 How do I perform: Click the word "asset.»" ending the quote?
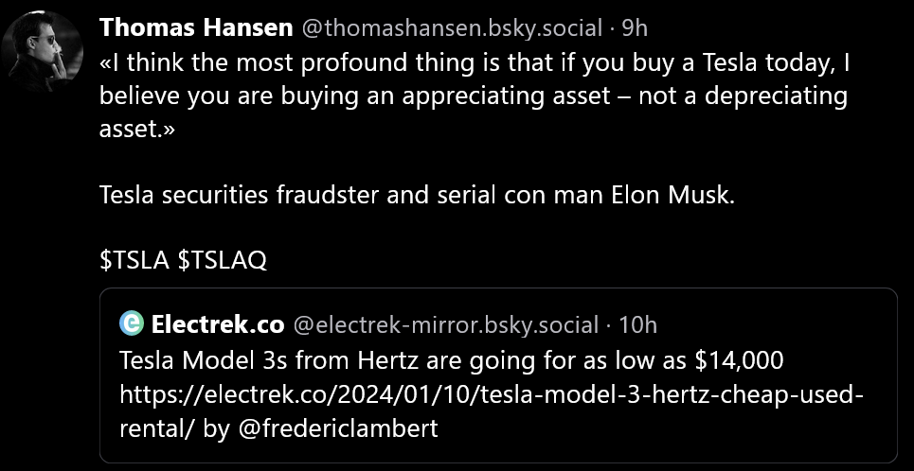click(137, 130)
